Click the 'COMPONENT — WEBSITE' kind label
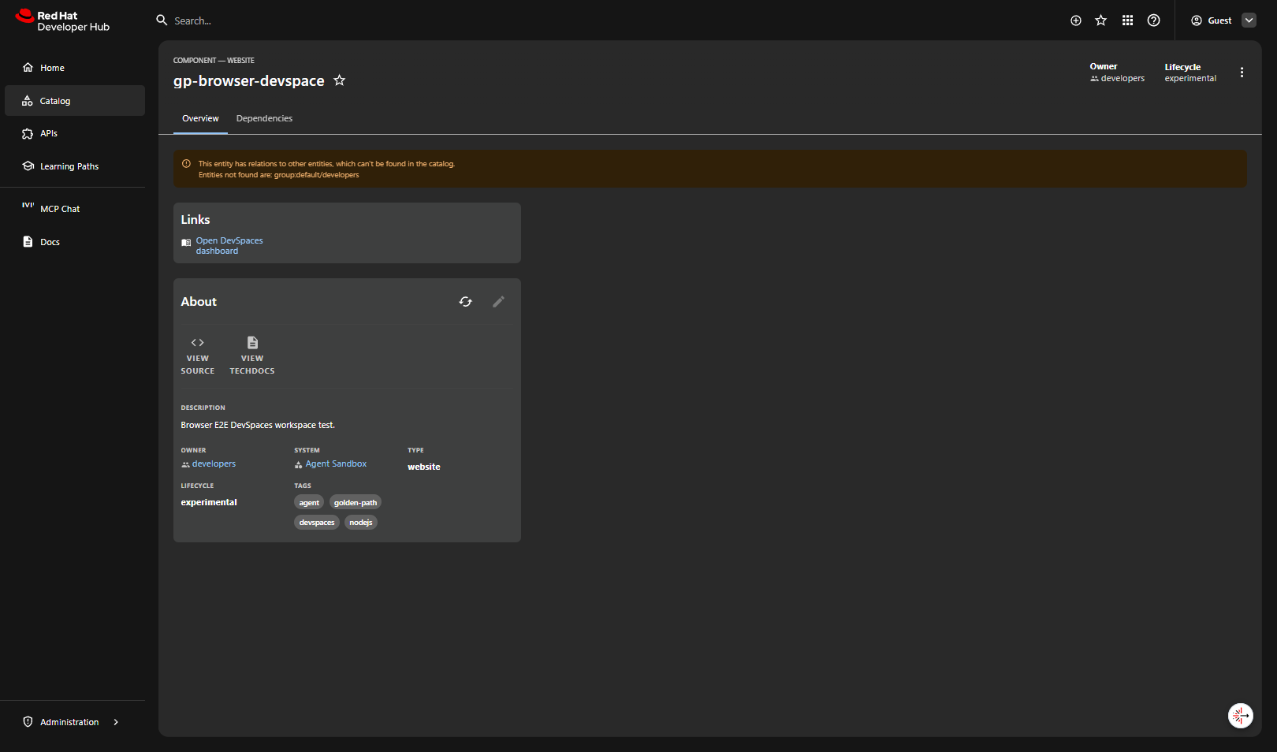Screen dimensions: 1277x752 click(214, 61)
